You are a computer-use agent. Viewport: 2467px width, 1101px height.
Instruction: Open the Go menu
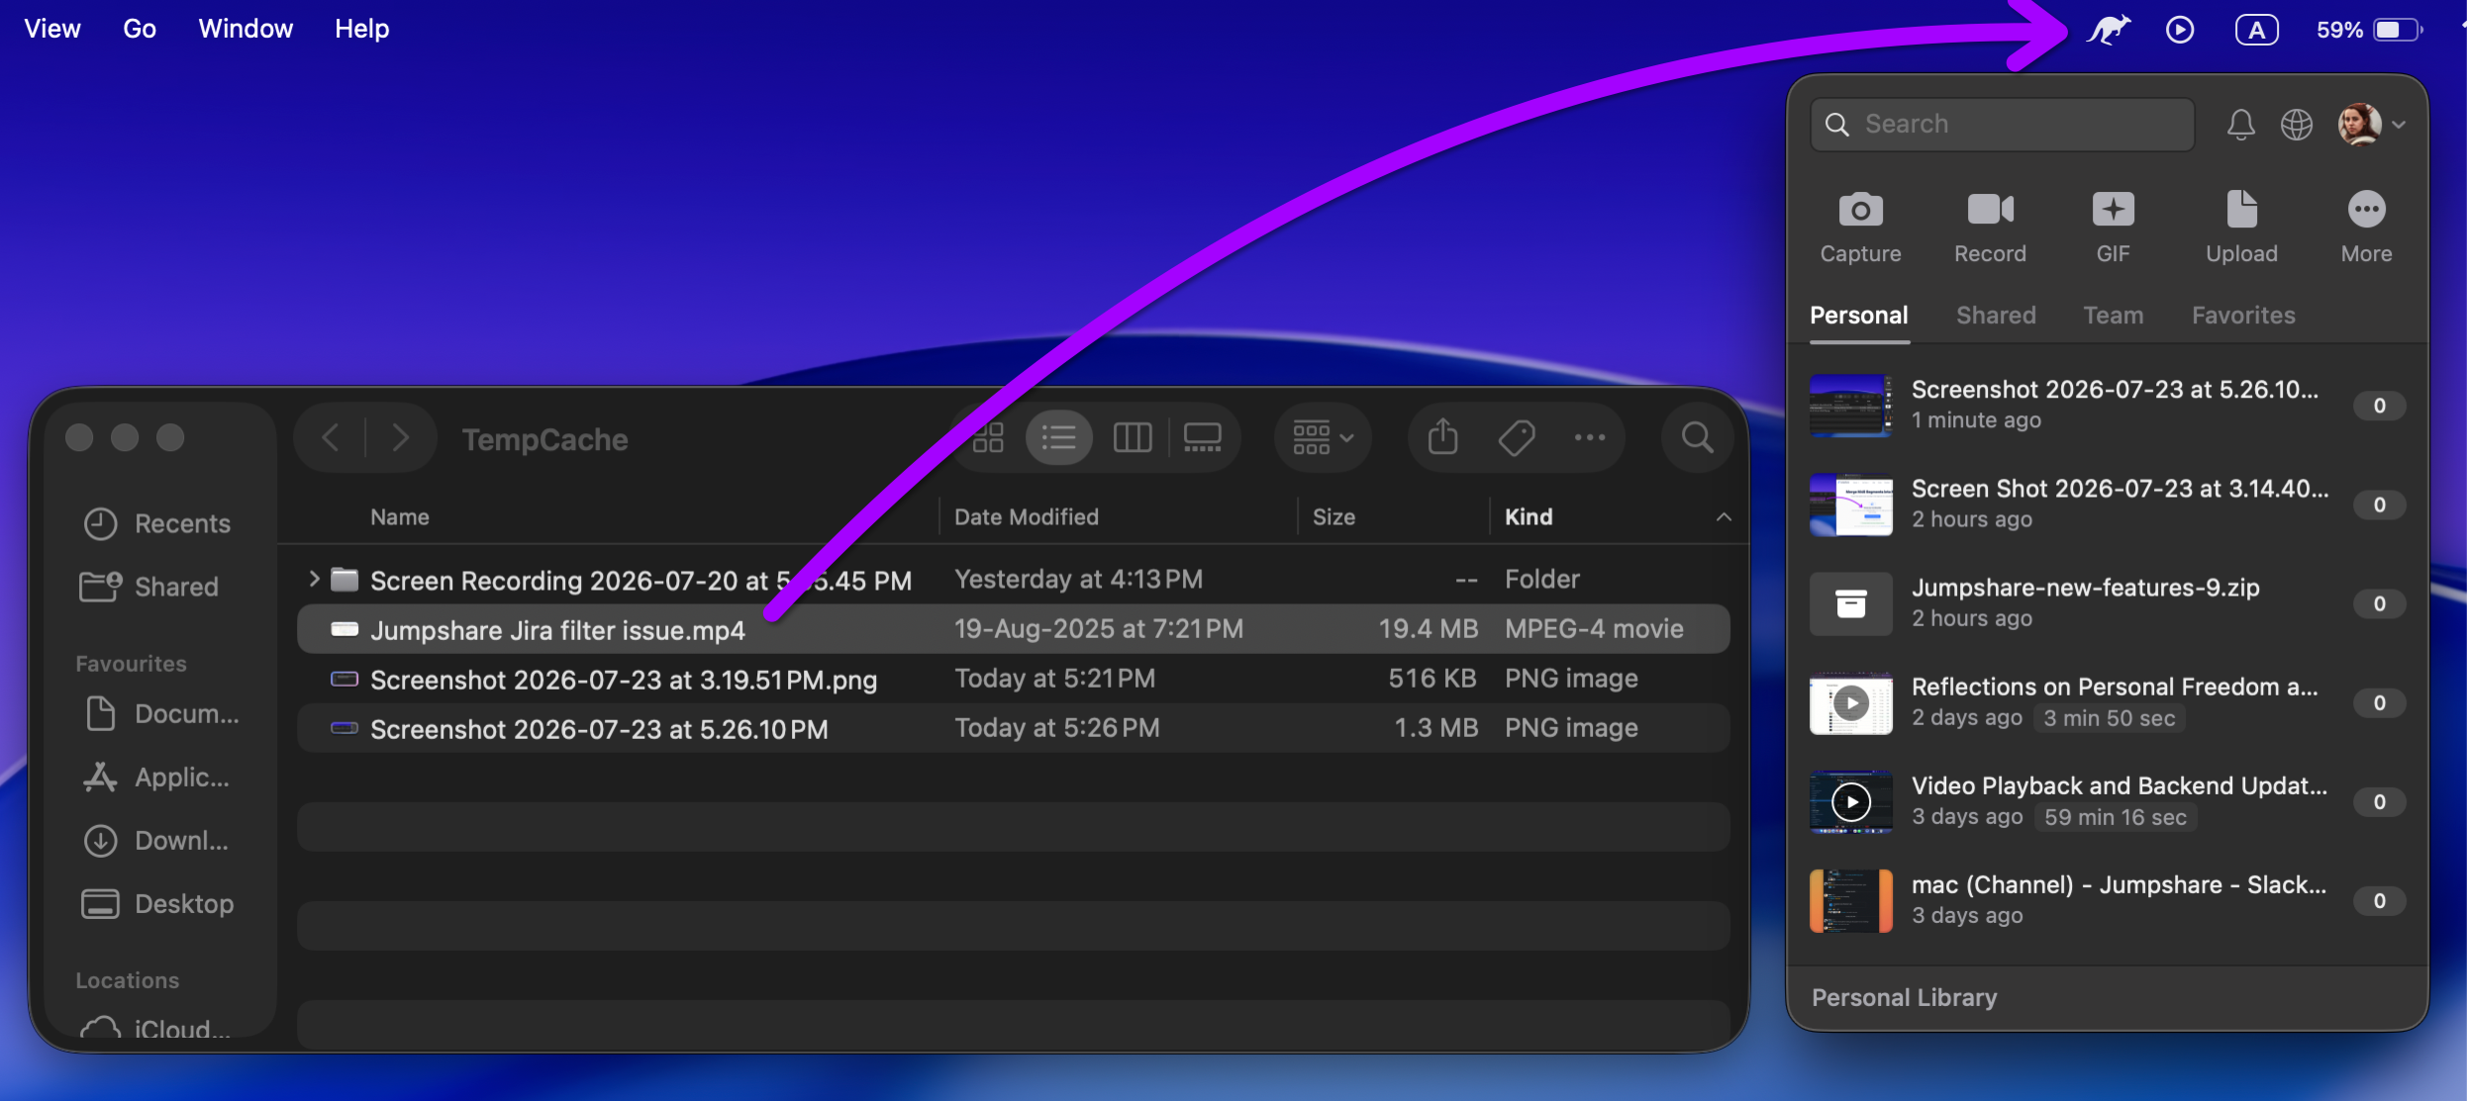pyautogui.click(x=140, y=29)
